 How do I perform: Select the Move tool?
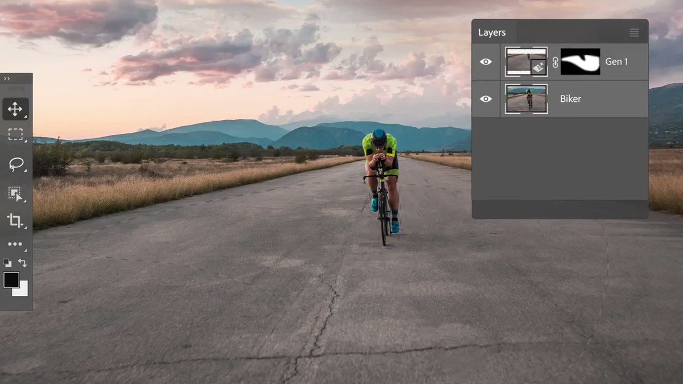(x=15, y=109)
